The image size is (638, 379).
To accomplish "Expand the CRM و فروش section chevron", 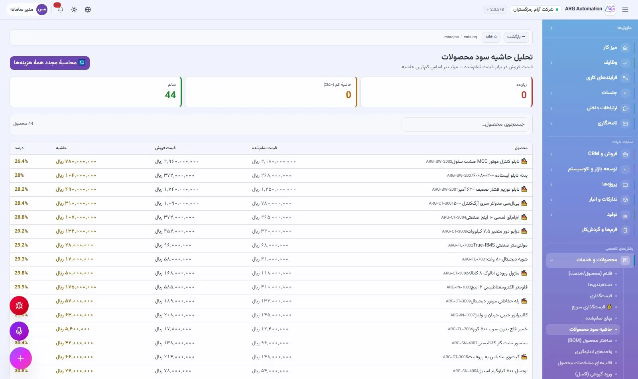I will [x=551, y=154].
